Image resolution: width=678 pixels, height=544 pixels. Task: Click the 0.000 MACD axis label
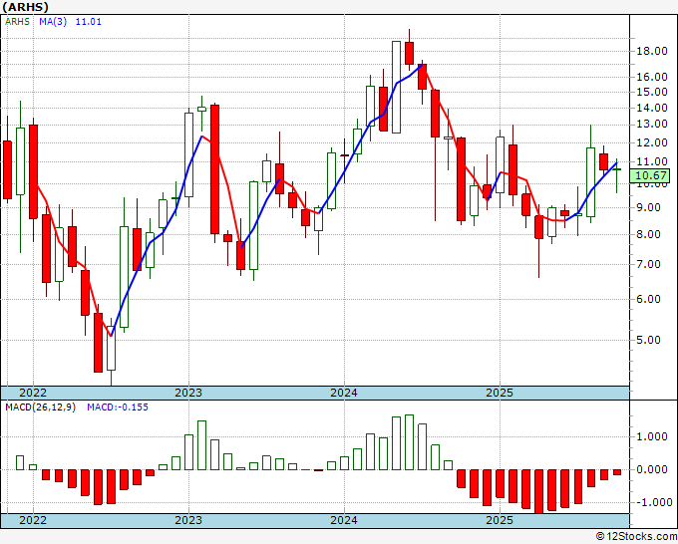click(x=652, y=469)
